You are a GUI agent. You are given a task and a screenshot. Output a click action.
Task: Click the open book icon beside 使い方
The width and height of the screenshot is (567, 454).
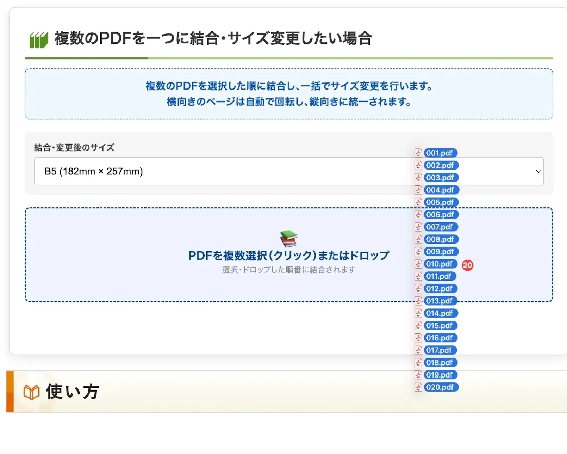[x=31, y=392]
